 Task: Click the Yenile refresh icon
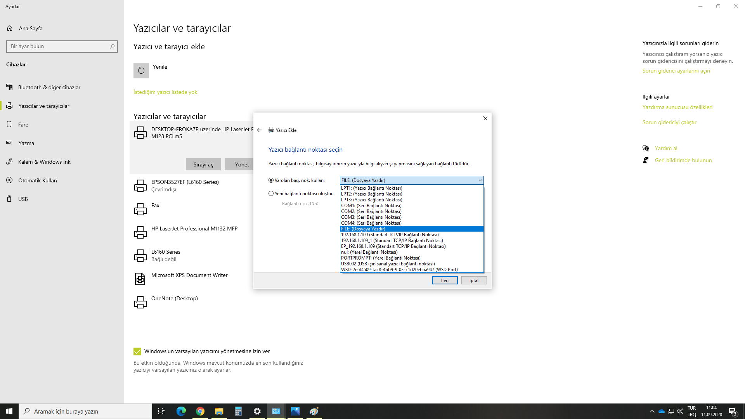(141, 71)
